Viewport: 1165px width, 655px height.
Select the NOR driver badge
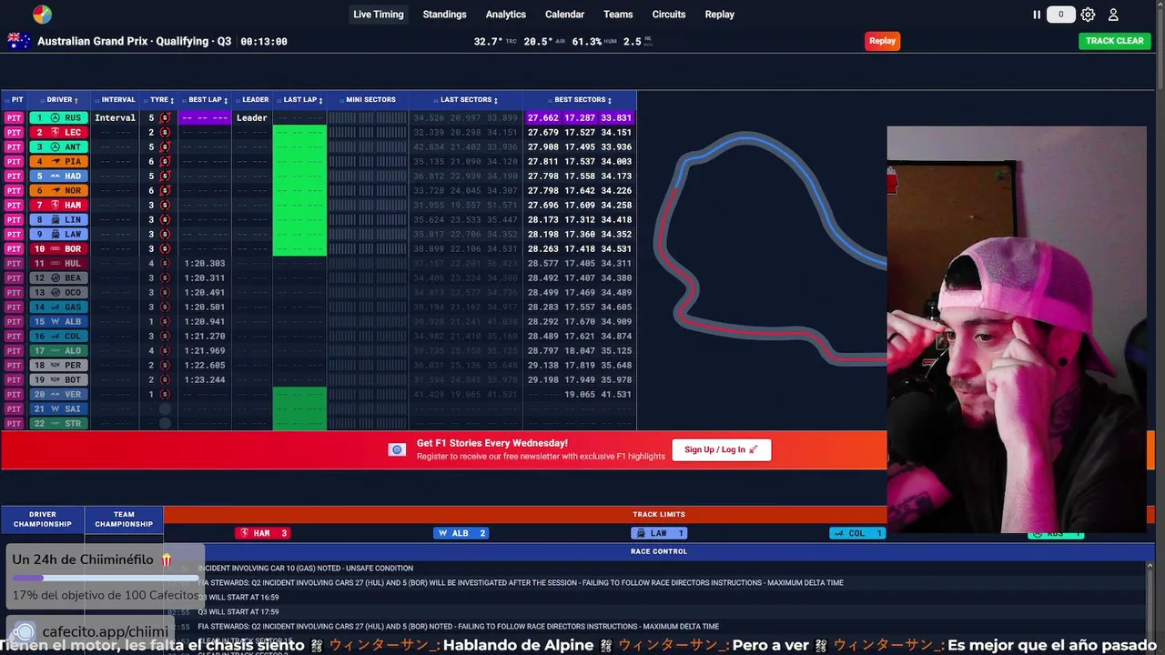point(58,190)
